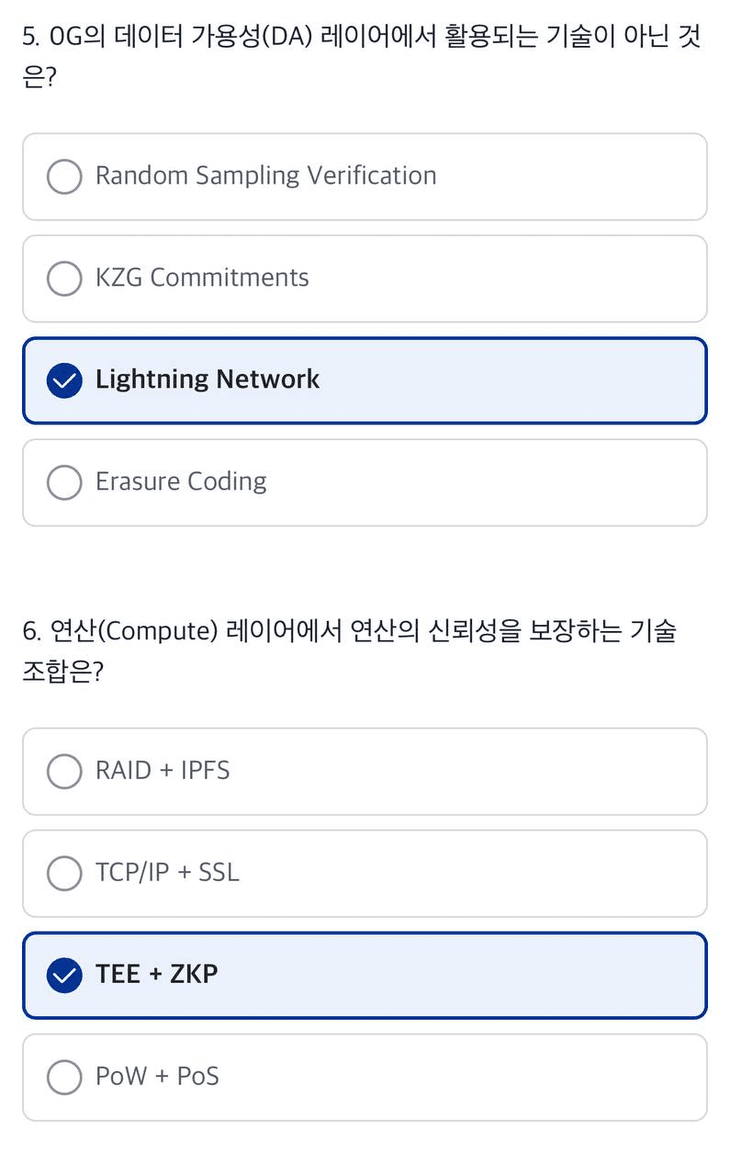Select the TCP/IP + SSL radio circle

(64, 874)
